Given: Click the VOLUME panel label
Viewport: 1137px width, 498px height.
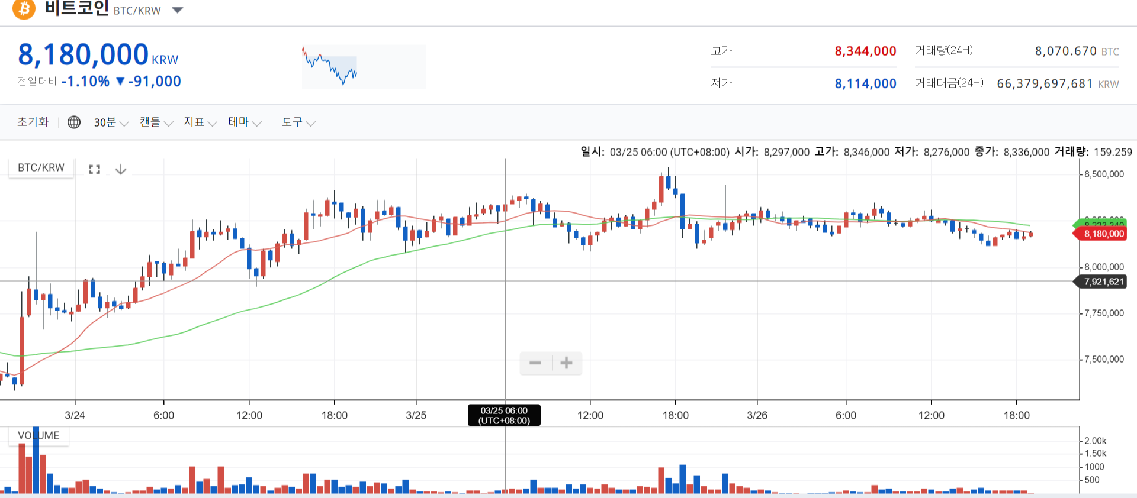Looking at the screenshot, I should click(38, 436).
